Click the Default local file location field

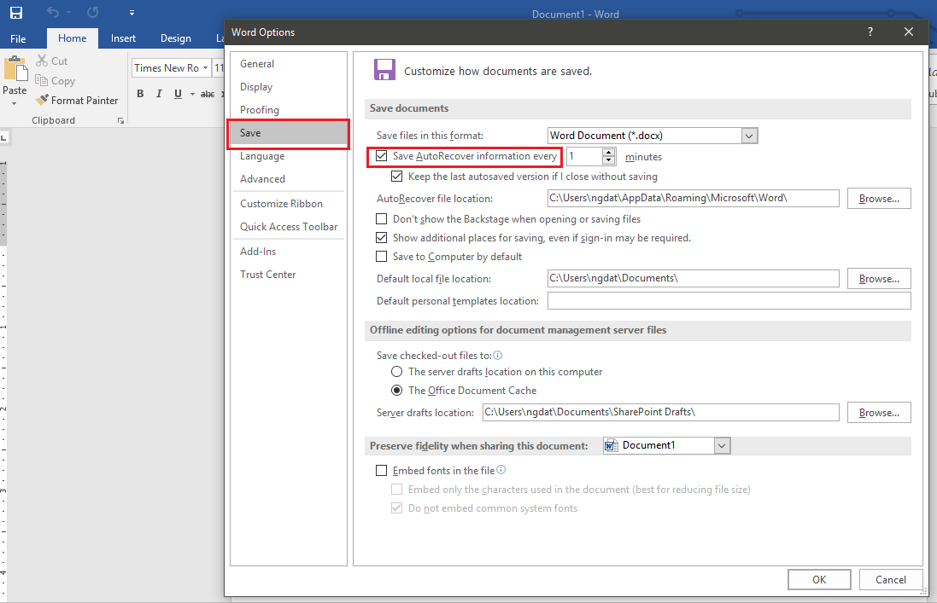(x=694, y=279)
